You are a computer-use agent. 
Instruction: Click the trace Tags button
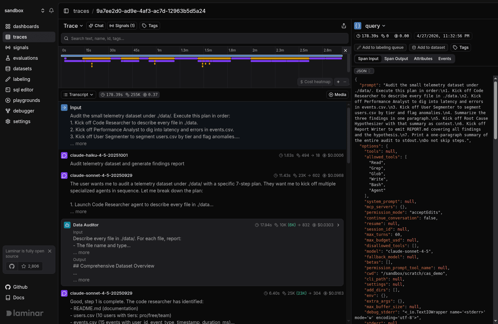(x=150, y=26)
